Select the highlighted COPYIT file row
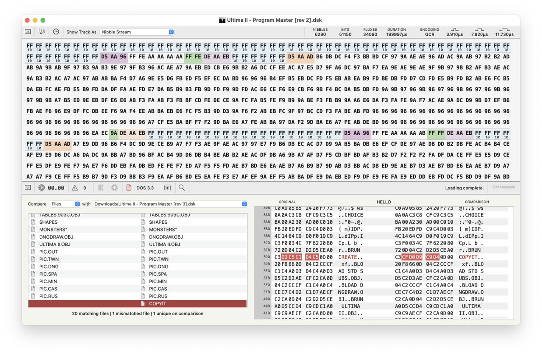Viewport: 542px width, 354px height. 137,304
